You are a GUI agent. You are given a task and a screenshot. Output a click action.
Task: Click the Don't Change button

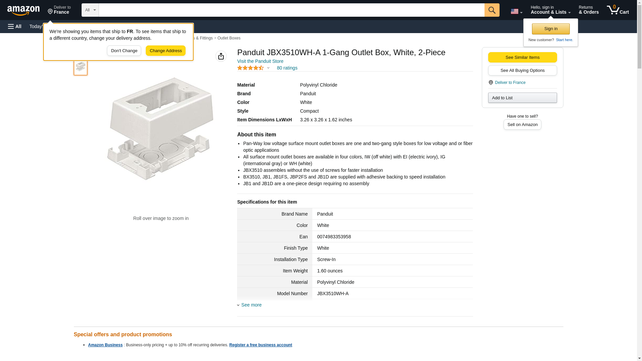pos(124,51)
